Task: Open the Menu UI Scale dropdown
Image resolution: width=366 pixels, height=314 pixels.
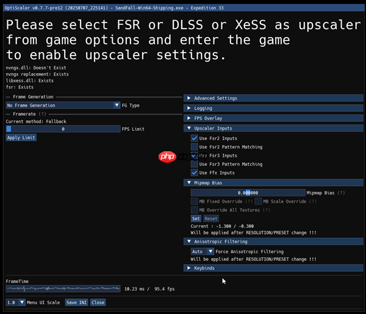Action: (15, 302)
